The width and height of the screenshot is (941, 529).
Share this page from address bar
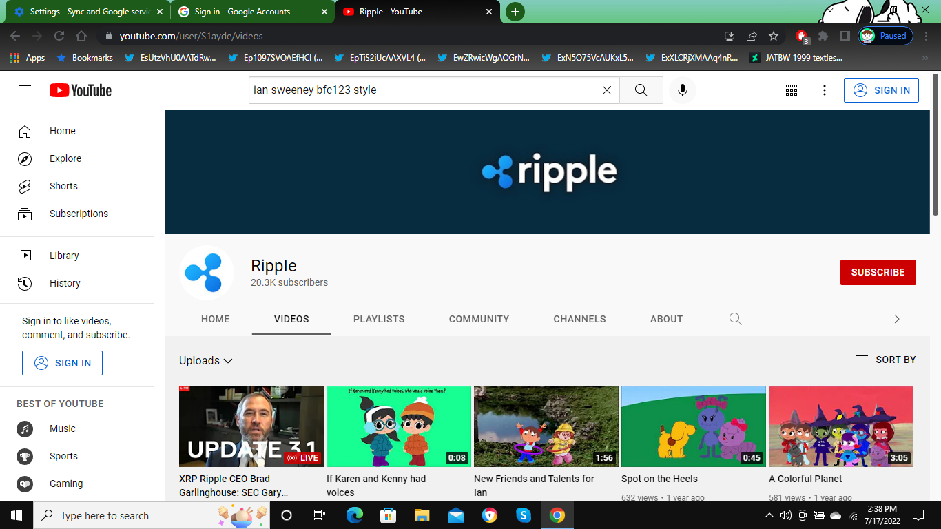752,36
